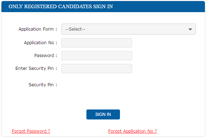Focus the Application No text field
Image resolution: width=206 pixels, height=138 pixels.
click(x=97, y=43)
